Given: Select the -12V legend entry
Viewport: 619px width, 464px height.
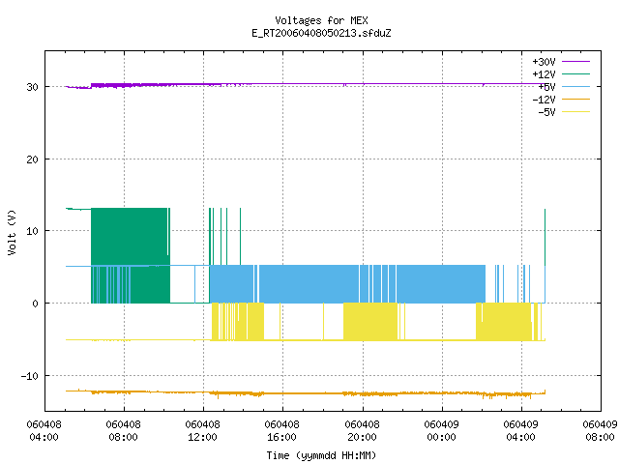Looking at the screenshot, I should (561, 100).
